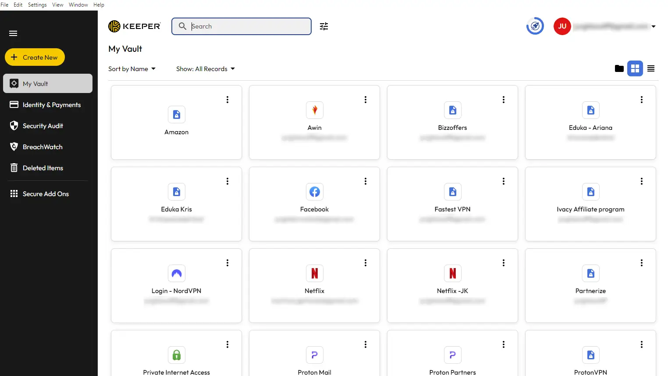The image size is (668, 376).
Task: Open the Eduka Kris record icon
Action: coord(177,192)
